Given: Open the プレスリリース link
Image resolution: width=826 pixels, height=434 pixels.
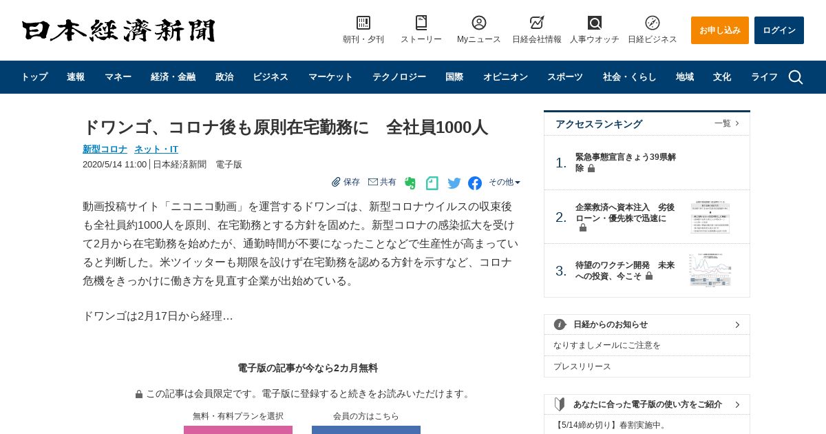Looking at the screenshot, I should [x=582, y=366].
